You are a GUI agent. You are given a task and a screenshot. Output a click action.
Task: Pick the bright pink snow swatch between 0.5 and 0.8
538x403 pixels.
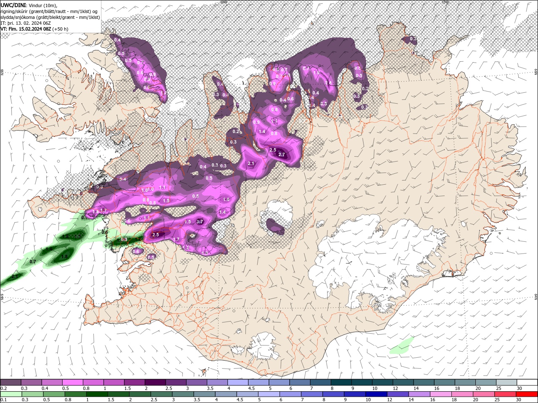[72, 382]
